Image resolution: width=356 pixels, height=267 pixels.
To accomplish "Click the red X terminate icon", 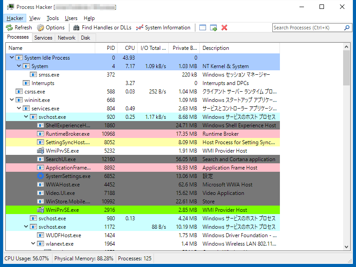I will (224, 28).
